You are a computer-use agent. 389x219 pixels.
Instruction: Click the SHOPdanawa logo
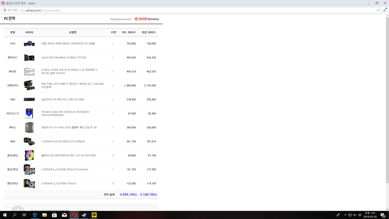147,19
